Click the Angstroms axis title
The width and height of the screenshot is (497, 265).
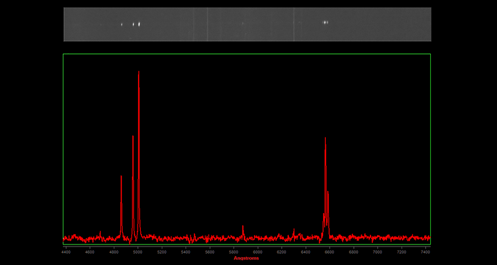coord(246,258)
